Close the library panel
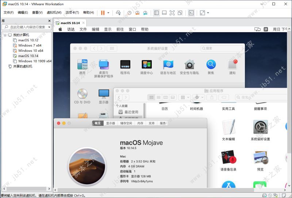Viewport: 292px width, 198px height. tap(49, 21)
